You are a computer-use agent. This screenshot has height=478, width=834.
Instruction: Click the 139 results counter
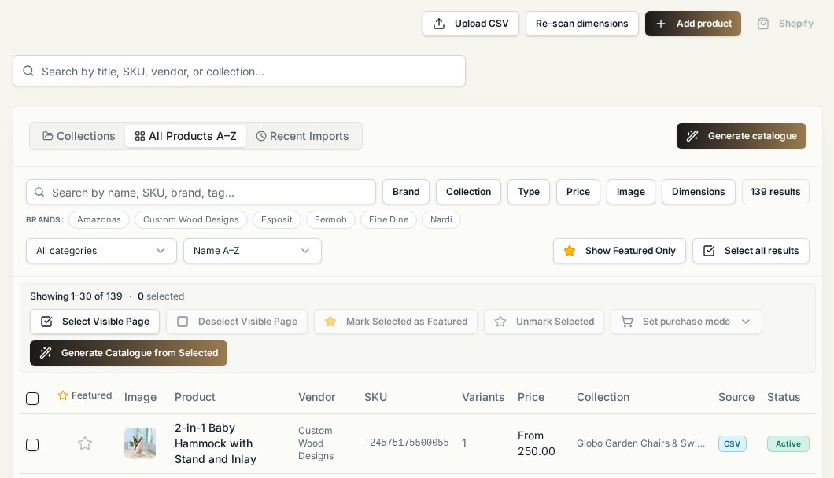tap(776, 191)
